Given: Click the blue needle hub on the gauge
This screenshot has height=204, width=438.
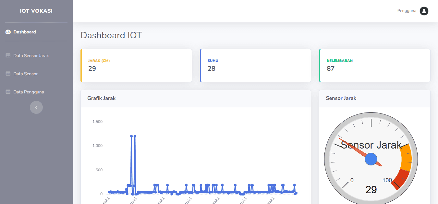Looking at the screenshot, I should point(371,159).
